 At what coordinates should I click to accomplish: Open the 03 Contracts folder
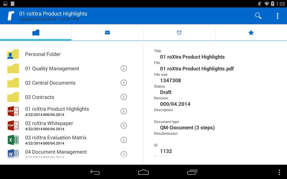[x=39, y=97]
